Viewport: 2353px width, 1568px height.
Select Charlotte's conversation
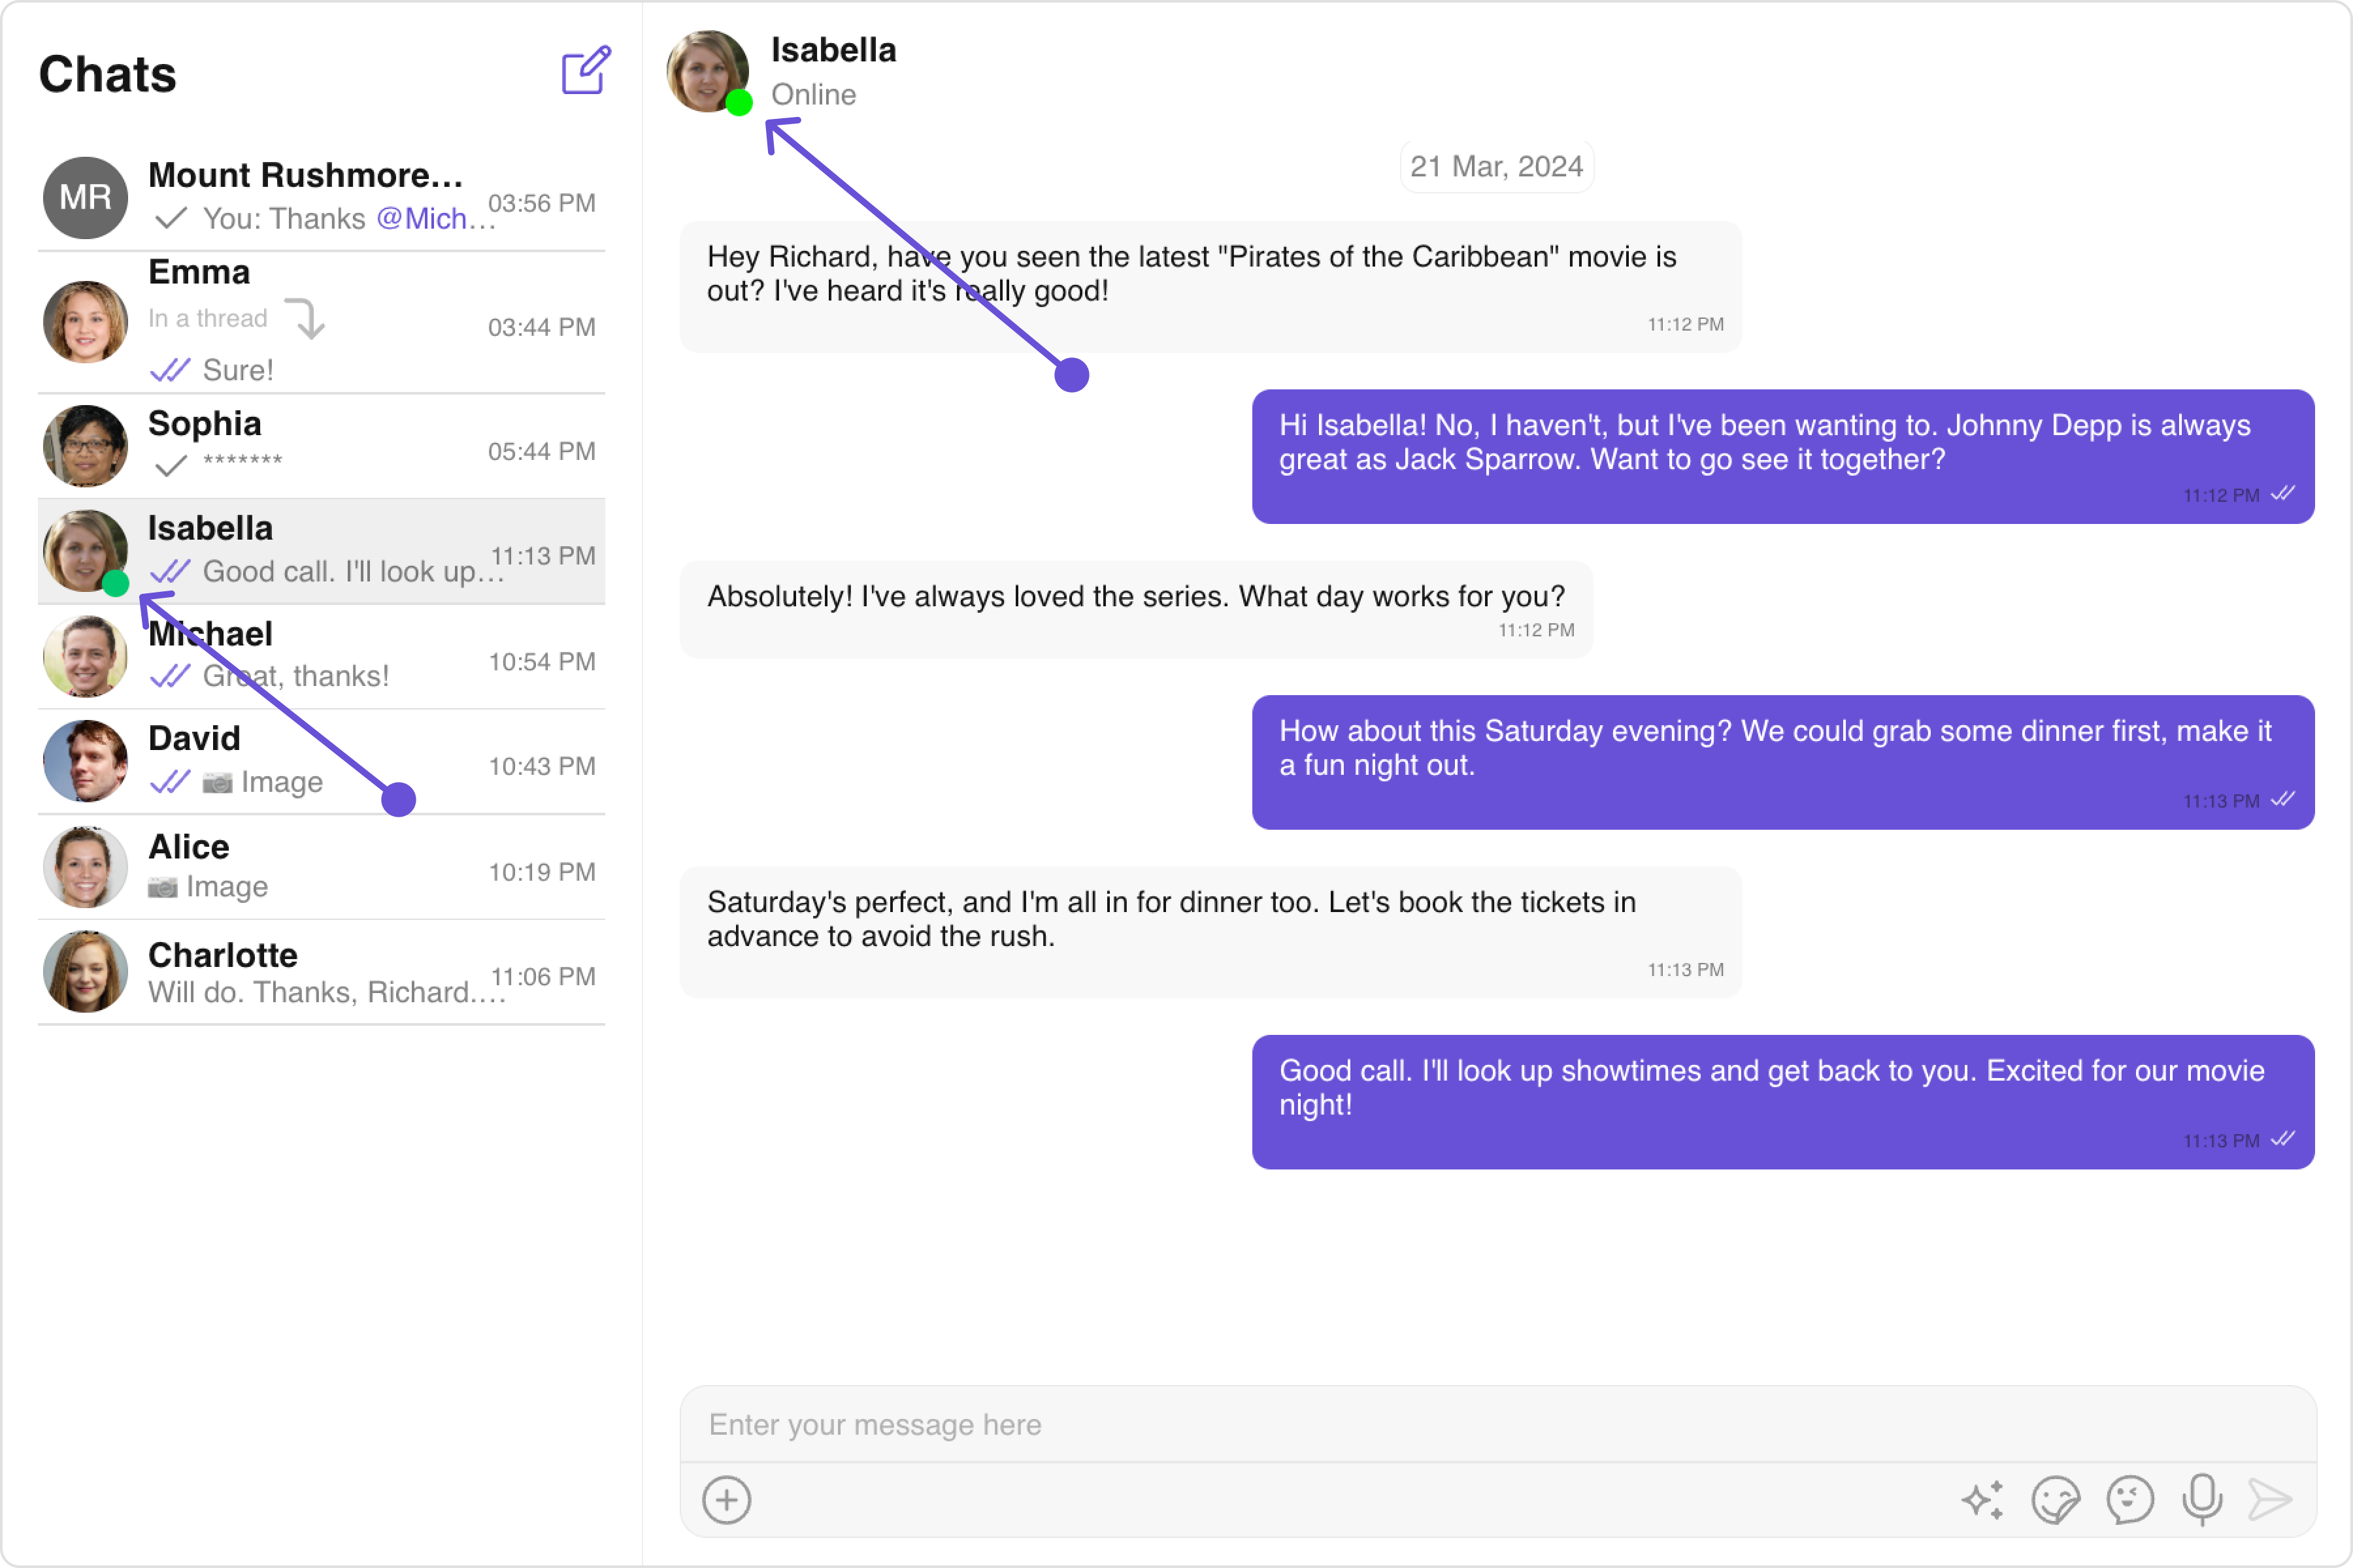coord(320,972)
